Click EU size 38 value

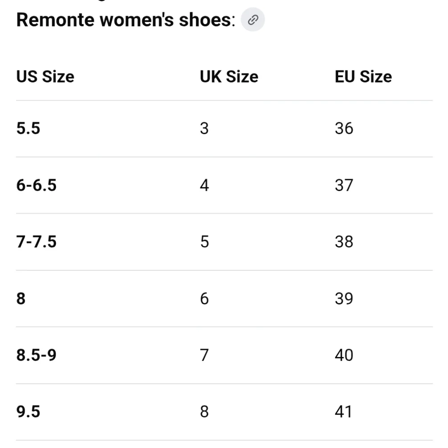(344, 242)
